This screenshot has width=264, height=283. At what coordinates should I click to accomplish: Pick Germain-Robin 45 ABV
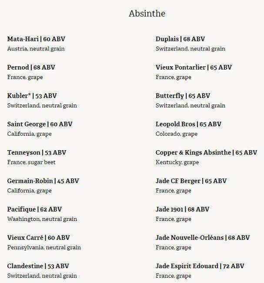43,181
